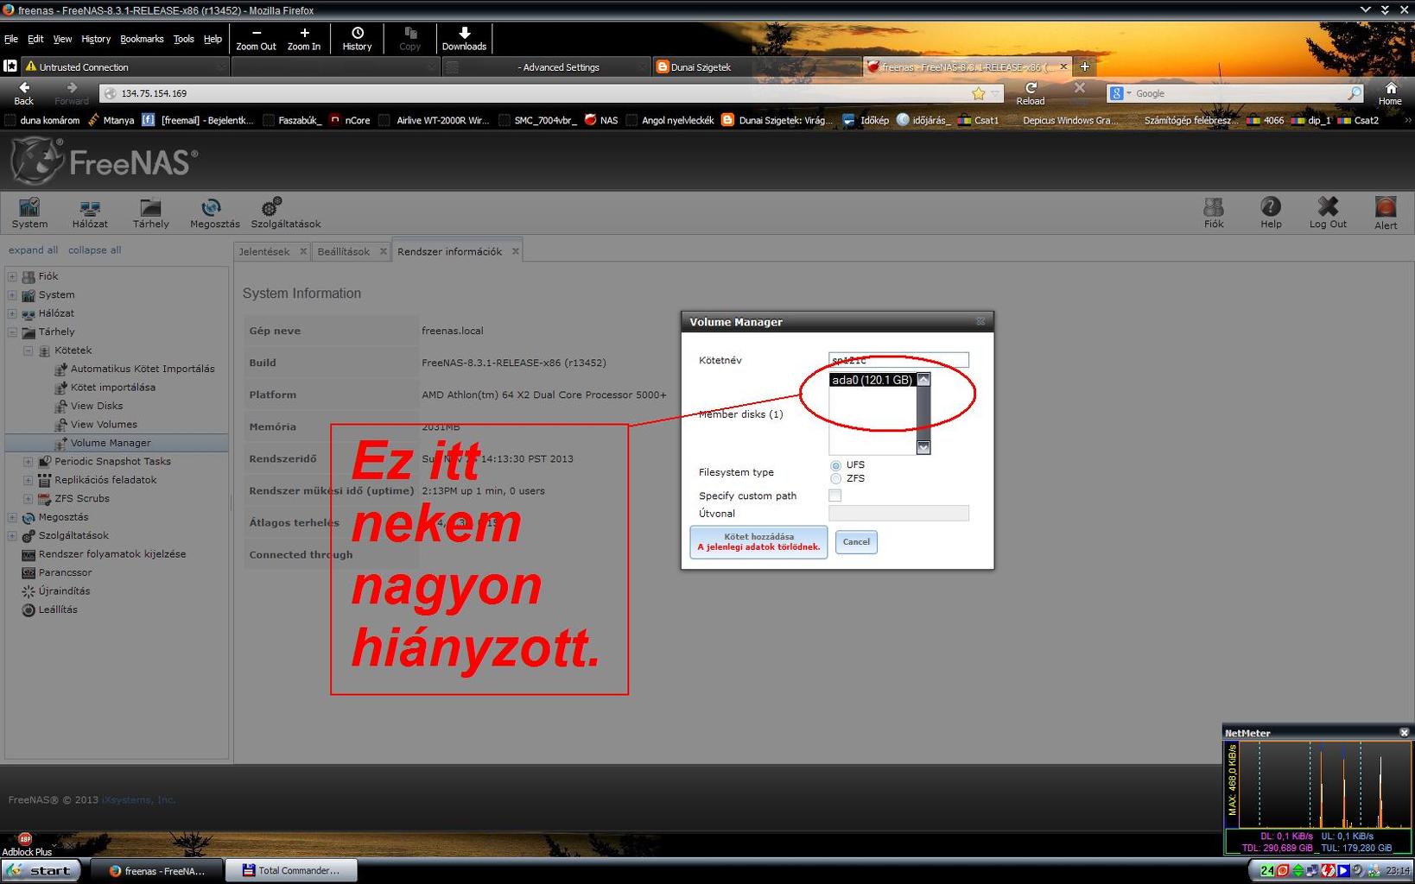Click the Member disks scrollbar track
1415x884 pixels.
pyautogui.click(x=923, y=414)
